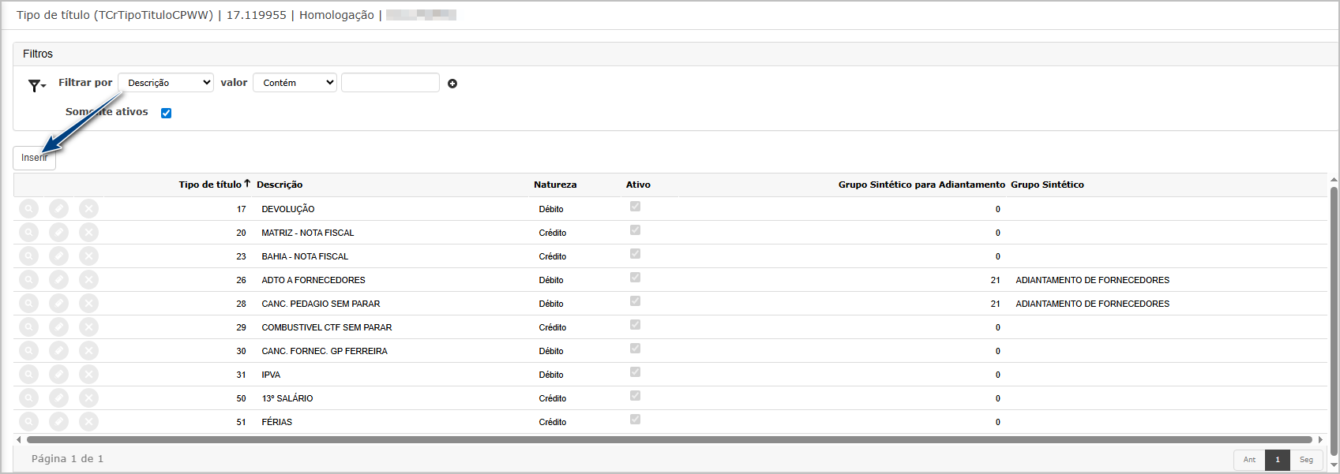1340x474 pixels.
Task: Open the Filtrar por Descrição dropdown
Action: coord(166,83)
